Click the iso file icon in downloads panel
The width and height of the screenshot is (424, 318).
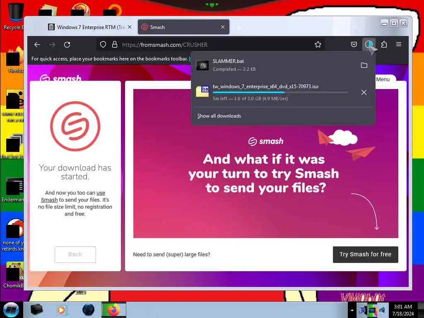click(x=202, y=91)
